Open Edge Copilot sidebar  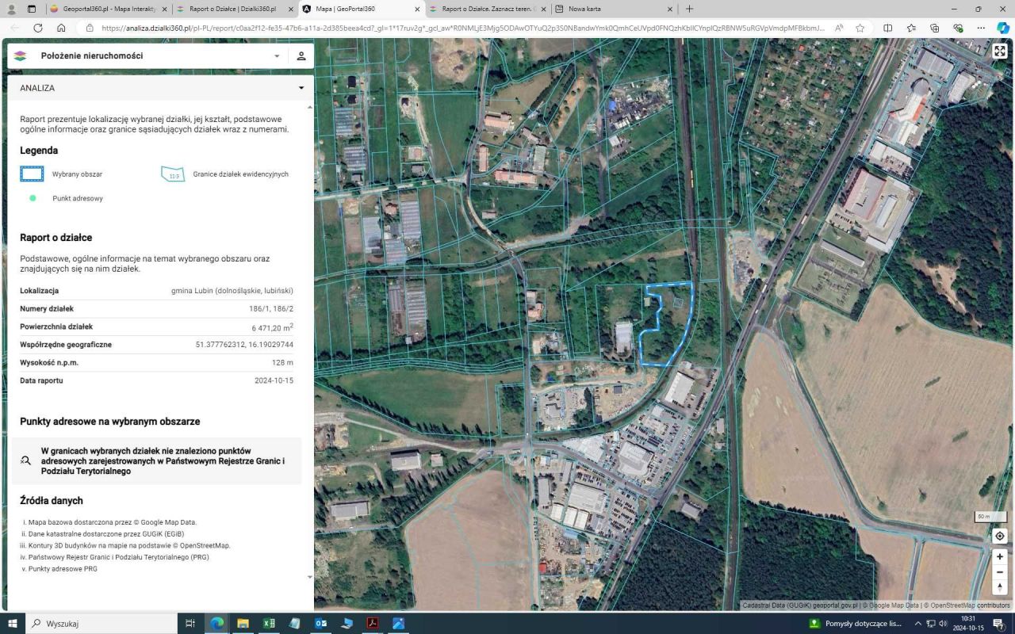pyautogui.click(x=1002, y=28)
